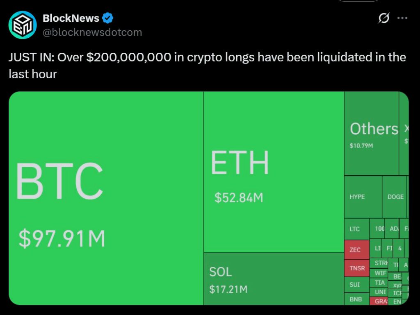Click the red ZEC tile

[x=356, y=250]
